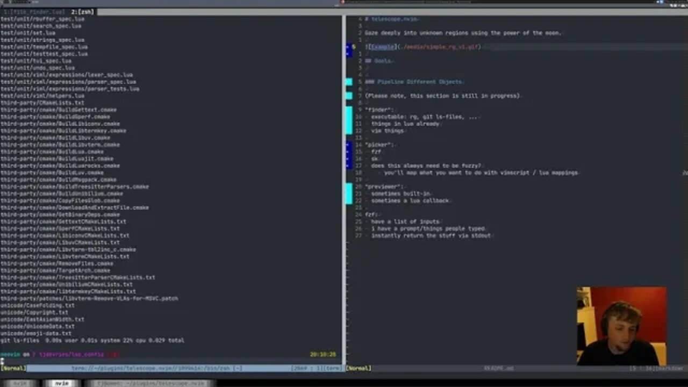Click the test/unit/tempfile_spec.lua line
Image resolution: width=688 pixels, height=387 pixels.
click(x=44, y=47)
